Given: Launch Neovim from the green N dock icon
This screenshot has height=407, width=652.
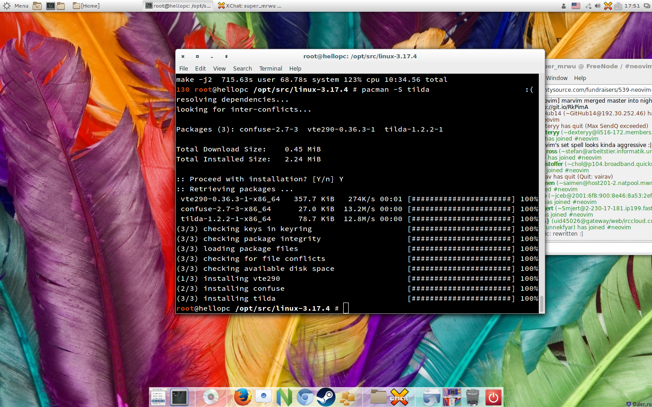Looking at the screenshot, I should point(284,397).
